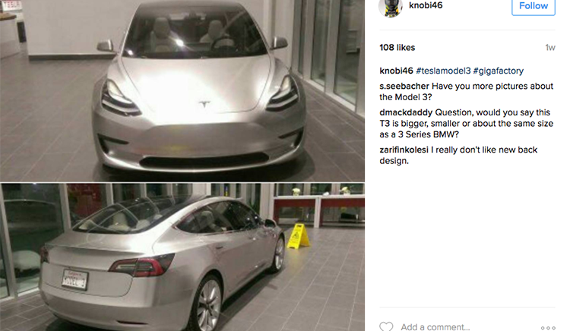Click the Add a comment field

point(435,327)
